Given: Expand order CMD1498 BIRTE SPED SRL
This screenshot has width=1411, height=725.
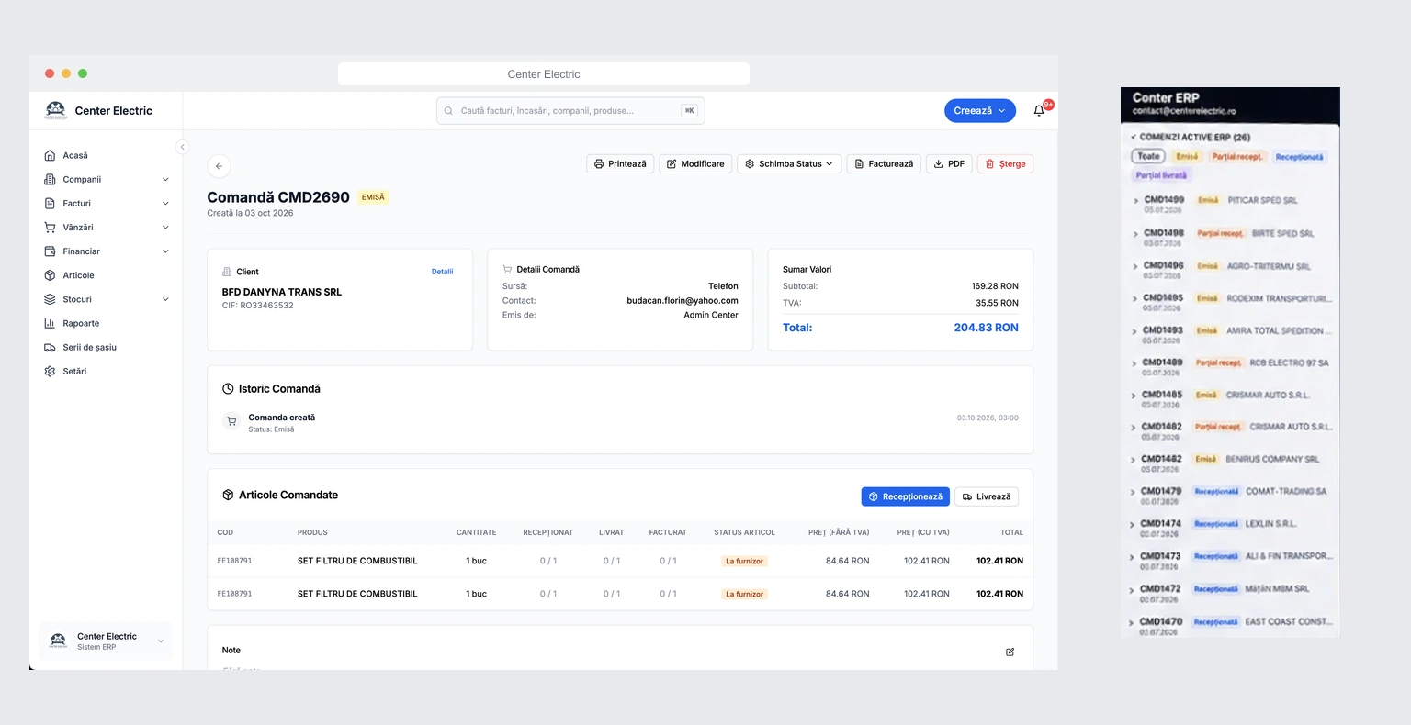Looking at the screenshot, I should point(1135,233).
